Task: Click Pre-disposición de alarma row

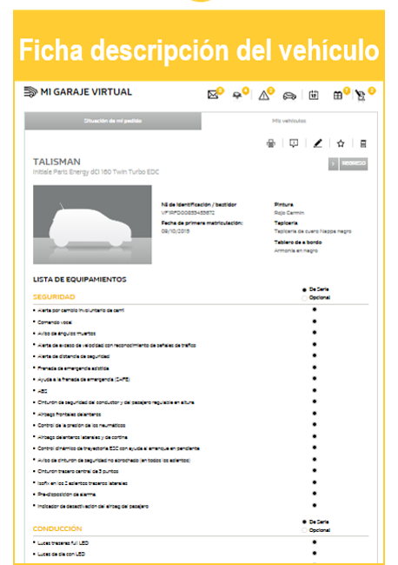Action: click(201, 495)
